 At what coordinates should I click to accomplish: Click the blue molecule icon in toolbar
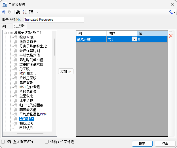pos(171,12)
